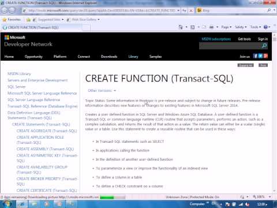Click the MSDN subscriptions link
Image resolution: width=277 pixels, height=208 pixels.
tap(216, 39)
